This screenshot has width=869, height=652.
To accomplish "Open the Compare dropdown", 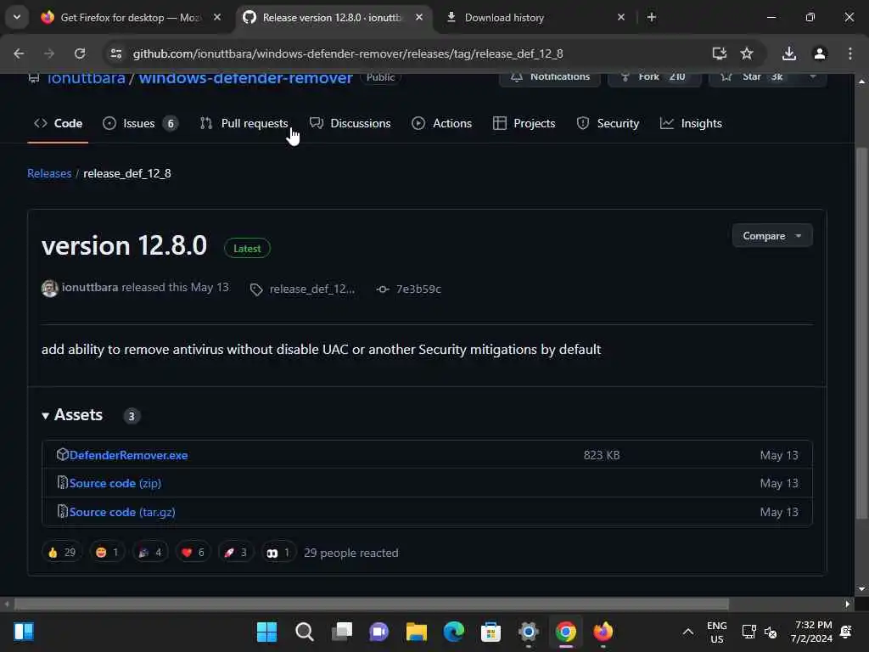I will click(772, 236).
